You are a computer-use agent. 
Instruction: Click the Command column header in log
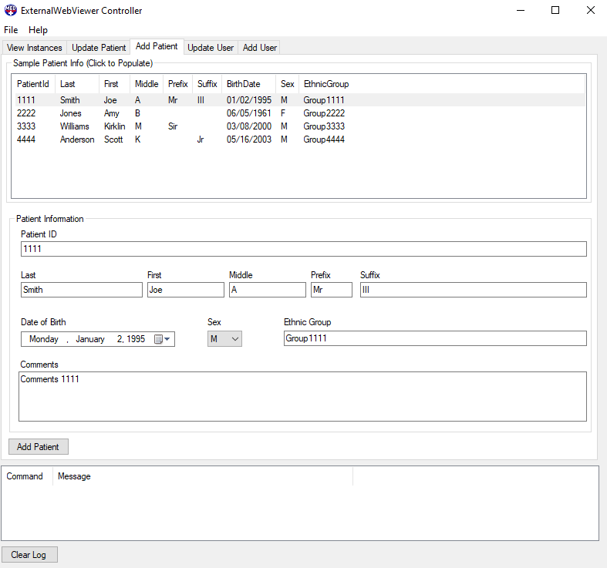point(27,476)
